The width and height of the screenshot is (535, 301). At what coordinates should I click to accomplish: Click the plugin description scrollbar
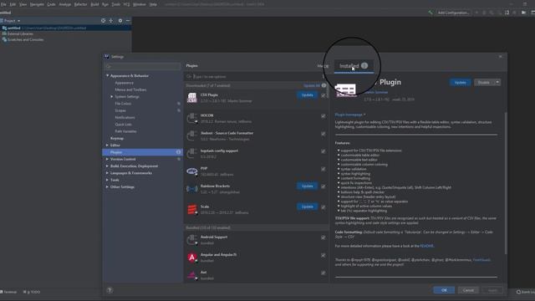(506, 182)
